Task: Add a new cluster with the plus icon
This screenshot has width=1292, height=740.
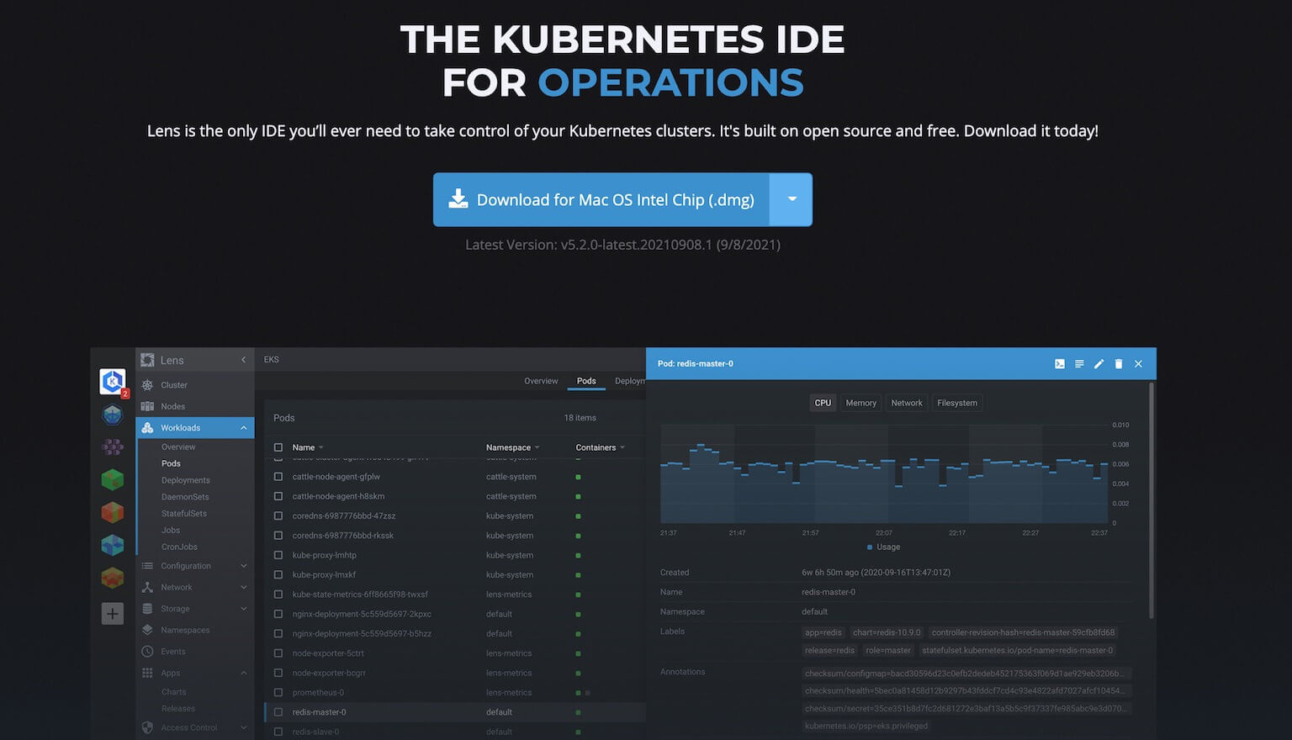Action: (x=113, y=614)
